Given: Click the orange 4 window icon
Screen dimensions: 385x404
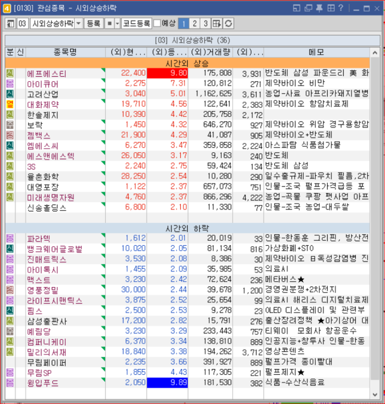Looking at the screenshot, I should coord(6,8).
